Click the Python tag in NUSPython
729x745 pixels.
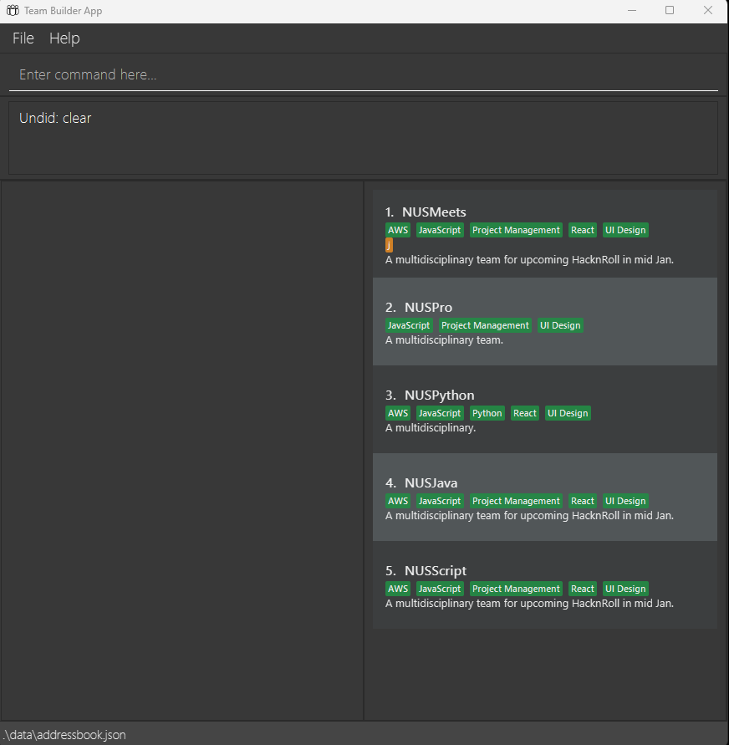pyautogui.click(x=487, y=413)
